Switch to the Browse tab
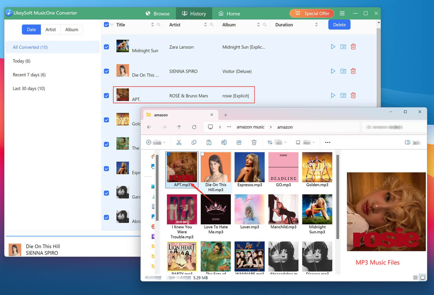434x295 pixels. pyautogui.click(x=158, y=14)
